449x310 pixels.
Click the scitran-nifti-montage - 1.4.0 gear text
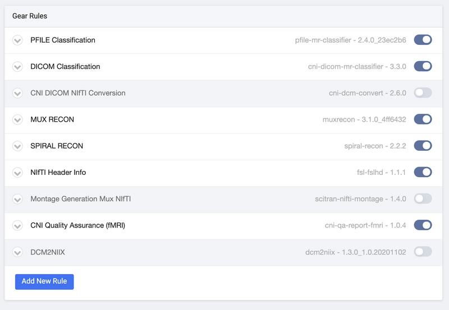360,199
